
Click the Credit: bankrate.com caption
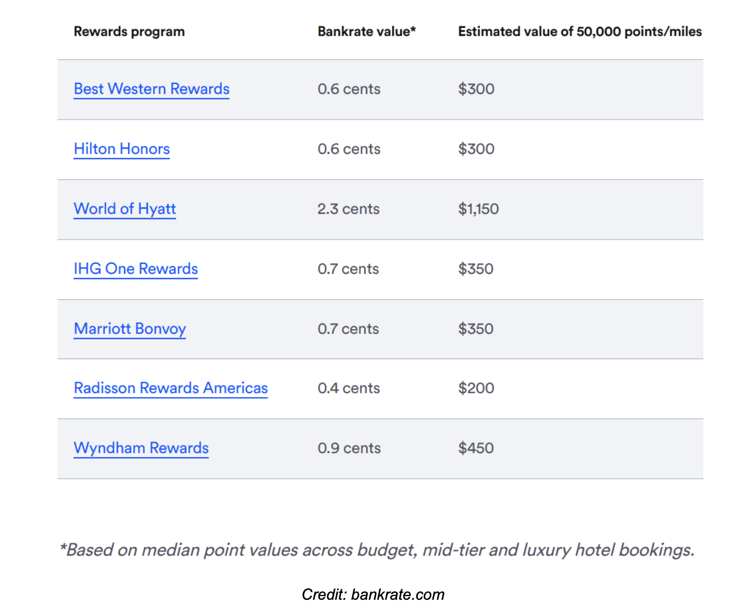373,595
